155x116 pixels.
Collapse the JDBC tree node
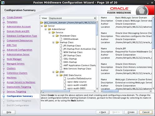tap(53, 72)
